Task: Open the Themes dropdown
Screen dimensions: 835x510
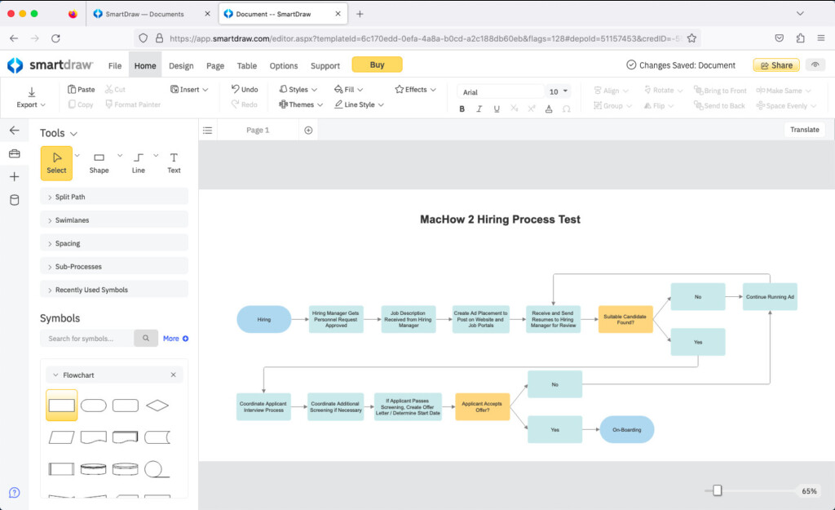Action: (x=301, y=104)
